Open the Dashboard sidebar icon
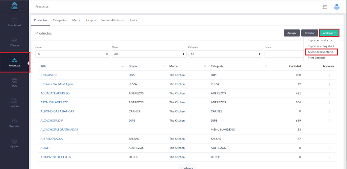347x169 pixels. coord(15,20)
